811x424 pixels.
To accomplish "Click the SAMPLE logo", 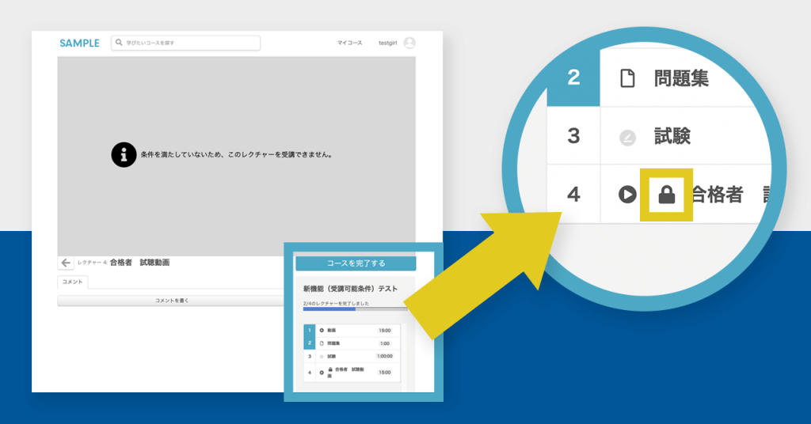I will tap(79, 44).
